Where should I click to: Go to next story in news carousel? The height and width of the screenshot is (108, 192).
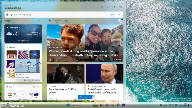[x=122, y=43]
